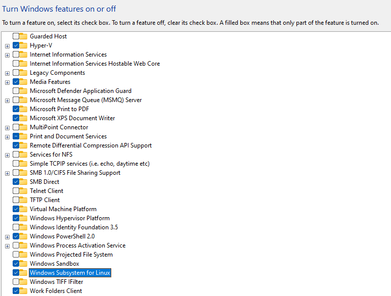The height and width of the screenshot is (296, 391).
Task: Select the Virtual Machine Platform label
Action: click(x=63, y=209)
